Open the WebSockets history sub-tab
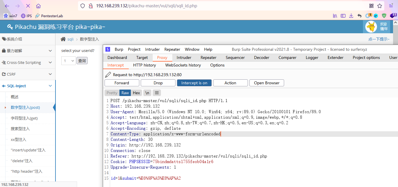The height and width of the screenshot is (187, 398). tap(183, 65)
